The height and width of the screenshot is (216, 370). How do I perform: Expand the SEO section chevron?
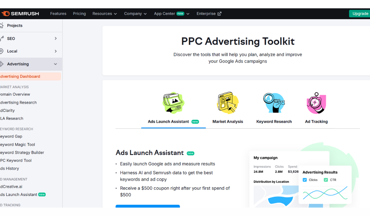55,39
